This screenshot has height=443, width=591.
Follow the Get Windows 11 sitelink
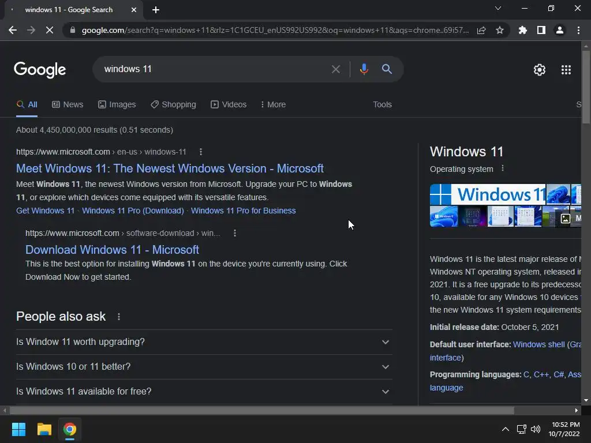pos(45,211)
